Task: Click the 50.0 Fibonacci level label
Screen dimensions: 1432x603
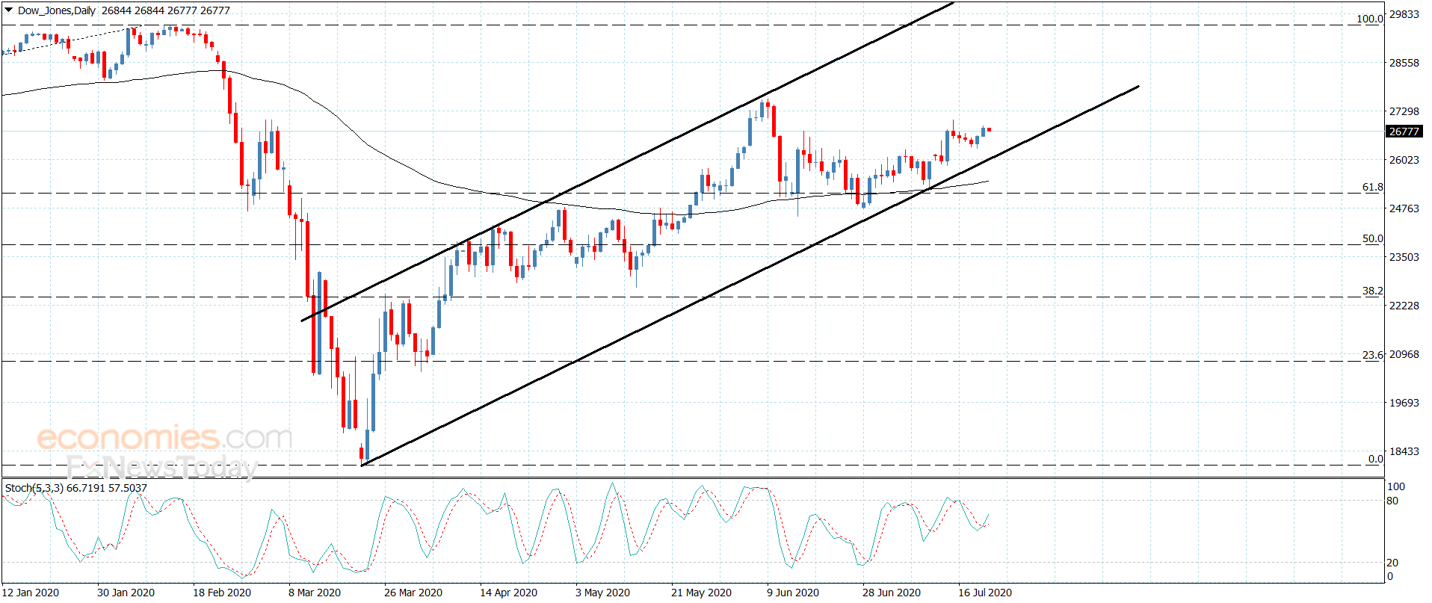Action: [x=1373, y=238]
